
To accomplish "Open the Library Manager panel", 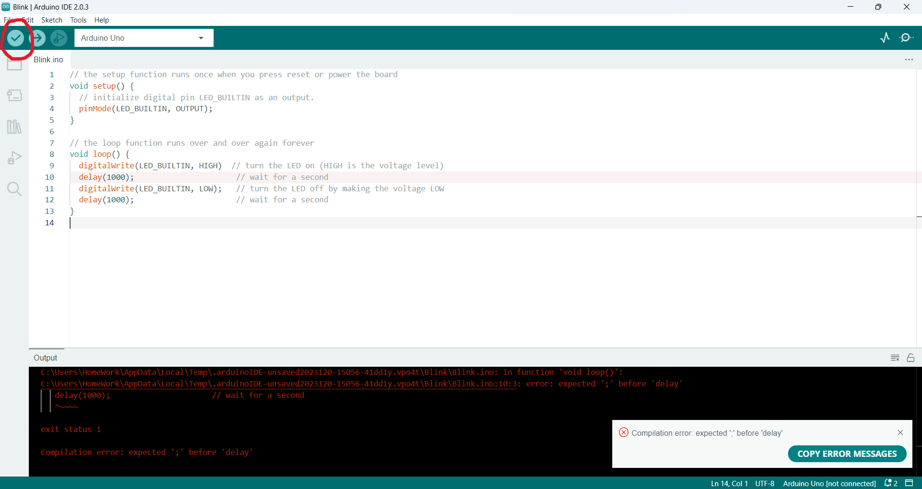I will (14, 126).
